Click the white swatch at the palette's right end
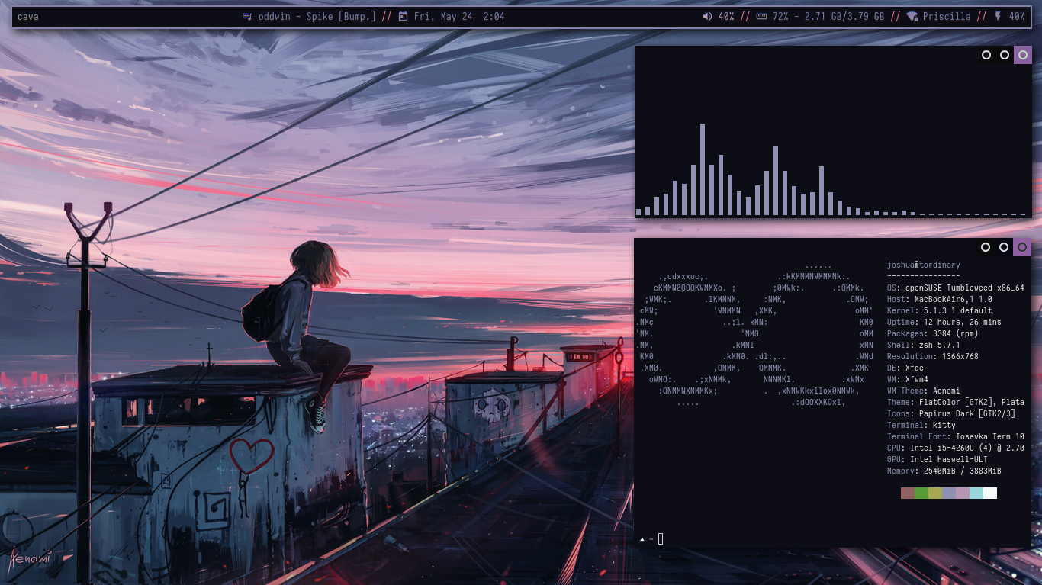 click(989, 493)
